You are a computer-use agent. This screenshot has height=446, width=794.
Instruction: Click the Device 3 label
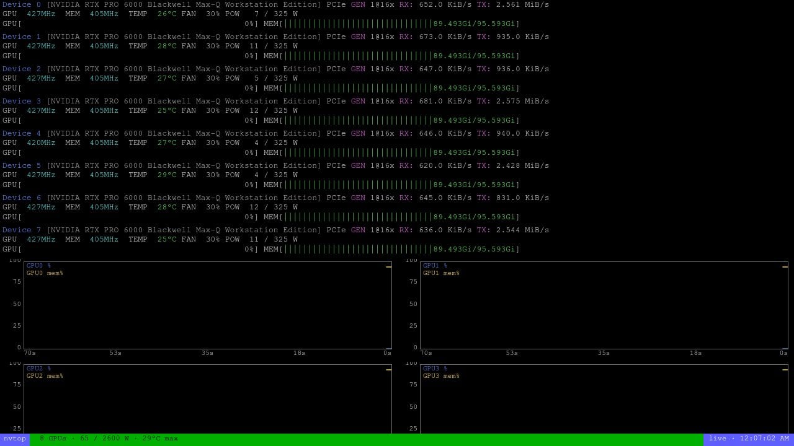click(22, 101)
